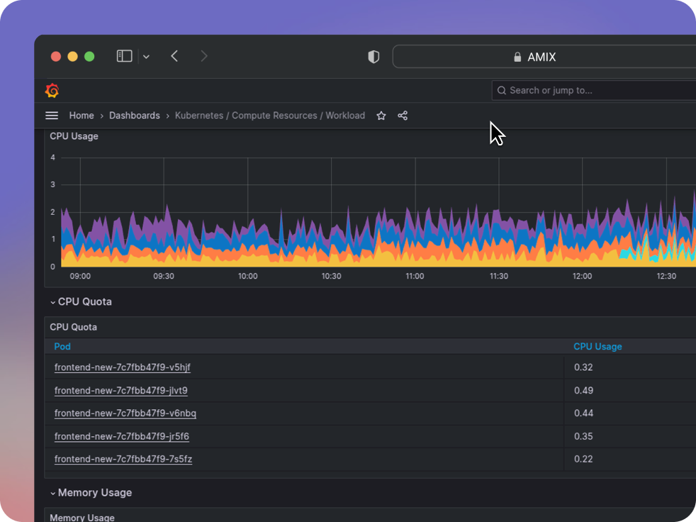Close the browser window red button
This screenshot has width=696, height=522.
(56, 57)
